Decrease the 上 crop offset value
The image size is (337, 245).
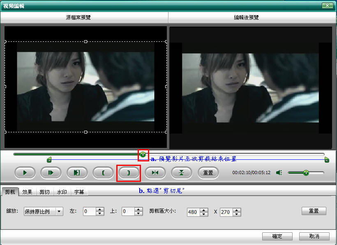tap(139, 214)
